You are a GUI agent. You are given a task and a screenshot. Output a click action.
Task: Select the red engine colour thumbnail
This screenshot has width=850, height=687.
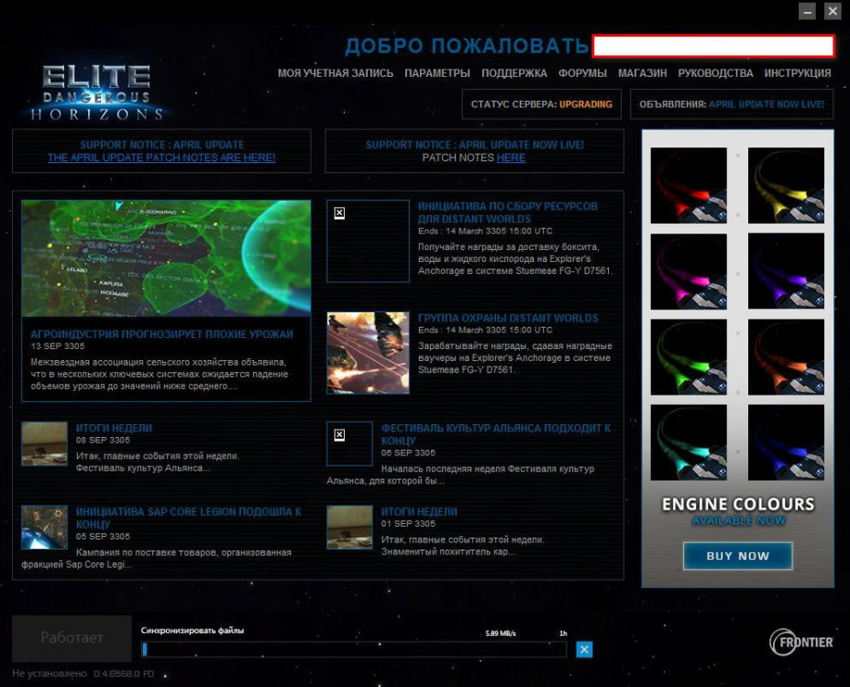(689, 186)
